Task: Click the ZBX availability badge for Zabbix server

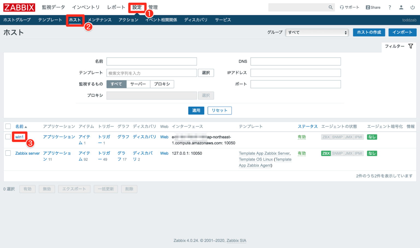Action: click(326, 153)
